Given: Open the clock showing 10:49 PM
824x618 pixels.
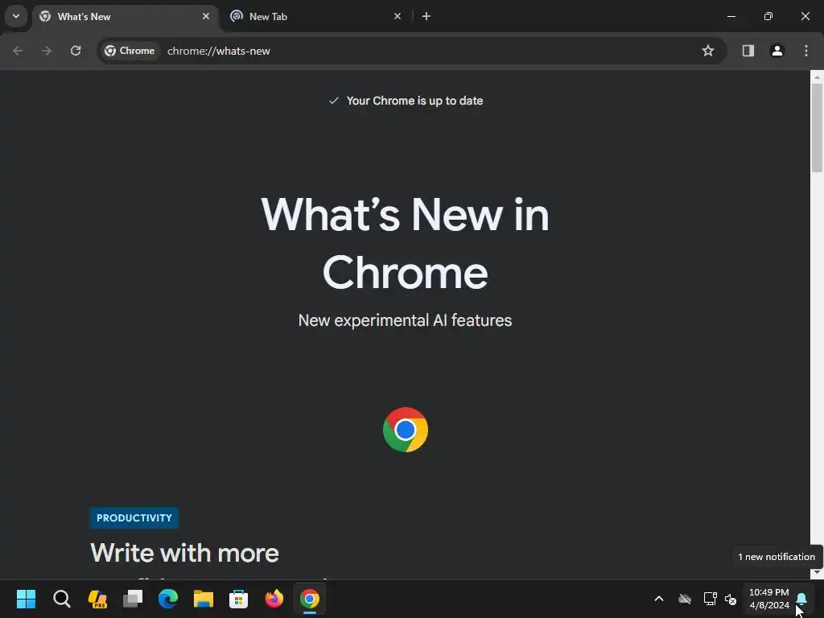Looking at the screenshot, I should 768,599.
